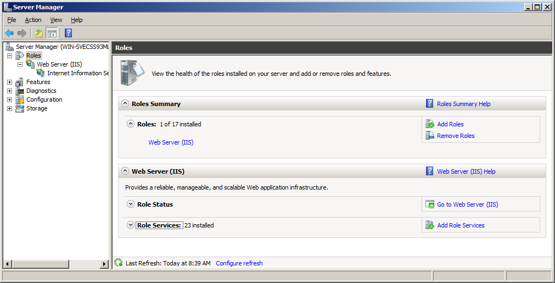This screenshot has width=555, height=283.
Task: Expand the Diagnostics tree node
Action: pos(9,91)
